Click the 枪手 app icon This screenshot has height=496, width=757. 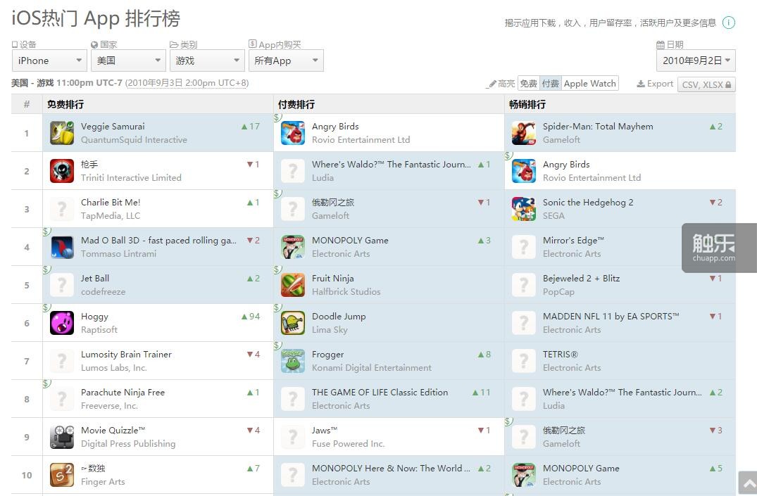(x=62, y=171)
